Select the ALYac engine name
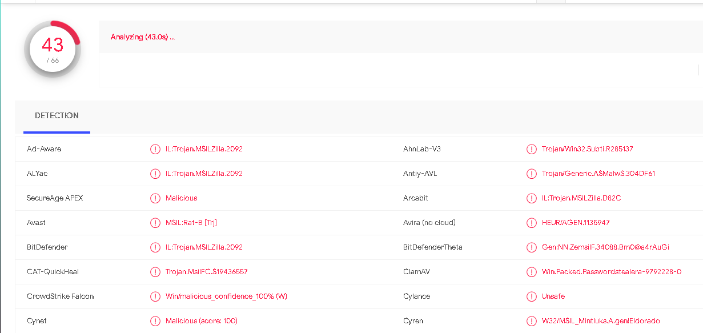 click(37, 174)
